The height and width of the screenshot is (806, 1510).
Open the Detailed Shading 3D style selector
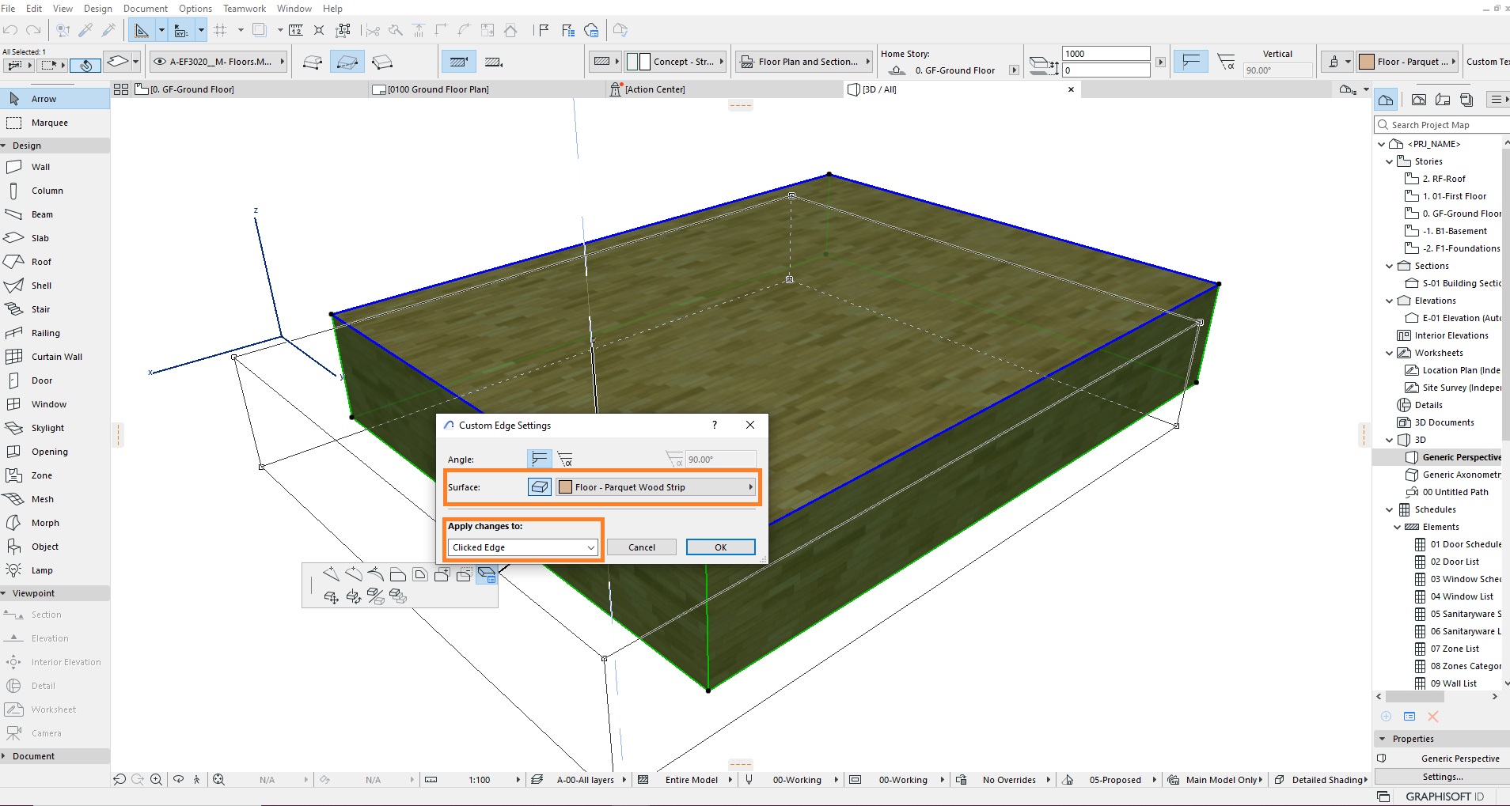coord(1322,780)
